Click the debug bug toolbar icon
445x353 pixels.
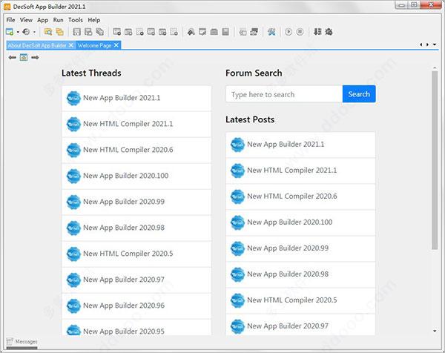pyautogui.click(x=329, y=32)
